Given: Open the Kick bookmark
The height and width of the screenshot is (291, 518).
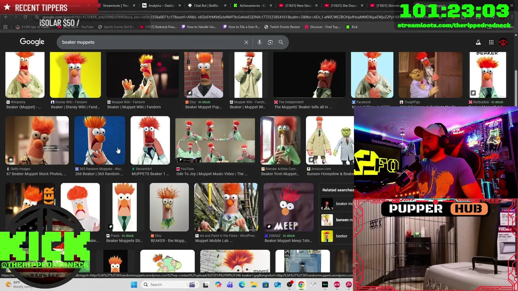Looking at the screenshot, I should click(x=352, y=27).
